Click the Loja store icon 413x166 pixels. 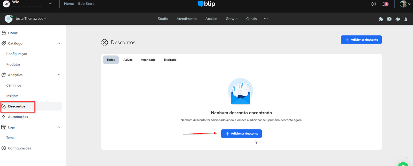(4, 127)
